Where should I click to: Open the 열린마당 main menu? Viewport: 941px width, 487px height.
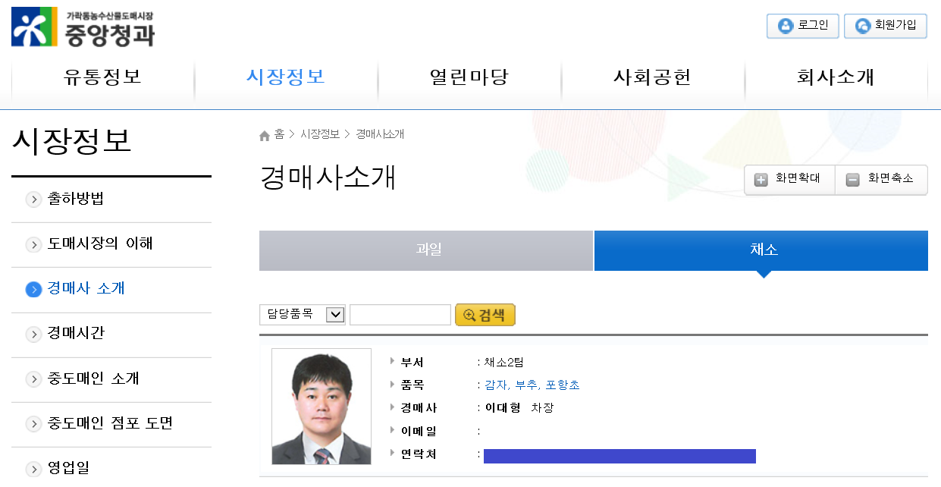pyautogui.click(x=469, y=77)
